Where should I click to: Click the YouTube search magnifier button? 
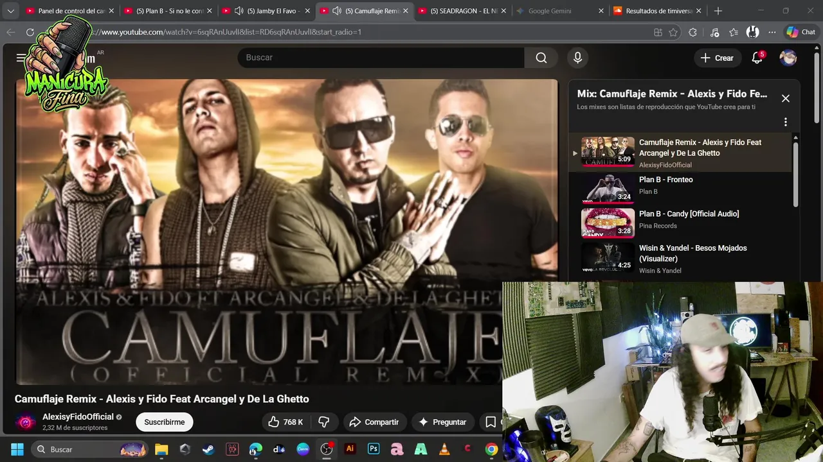pyautogui.click(x=541, y=58)
